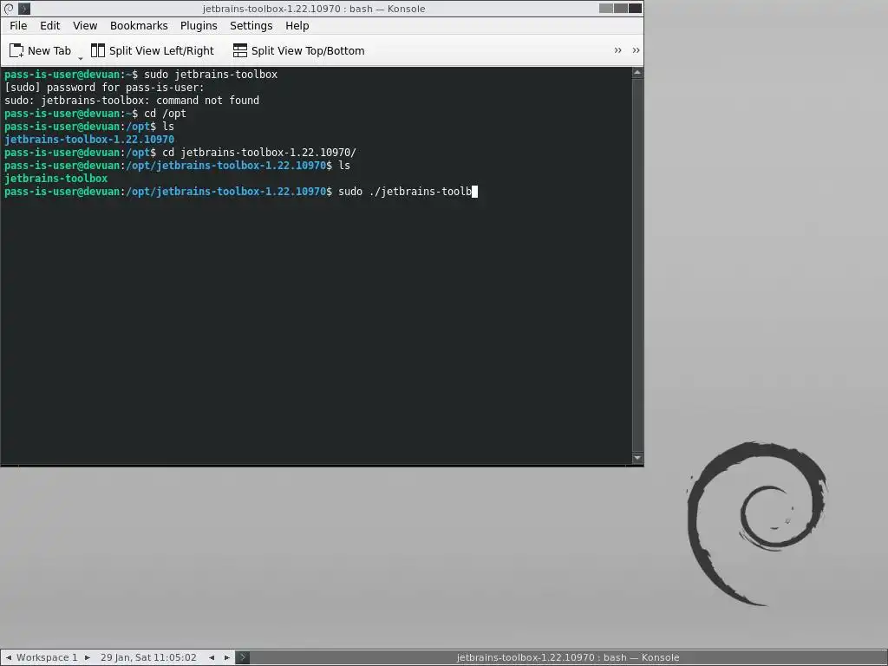Click the terminal vertical scrollbar track
888x666 pixels.
tap(637, 265)
